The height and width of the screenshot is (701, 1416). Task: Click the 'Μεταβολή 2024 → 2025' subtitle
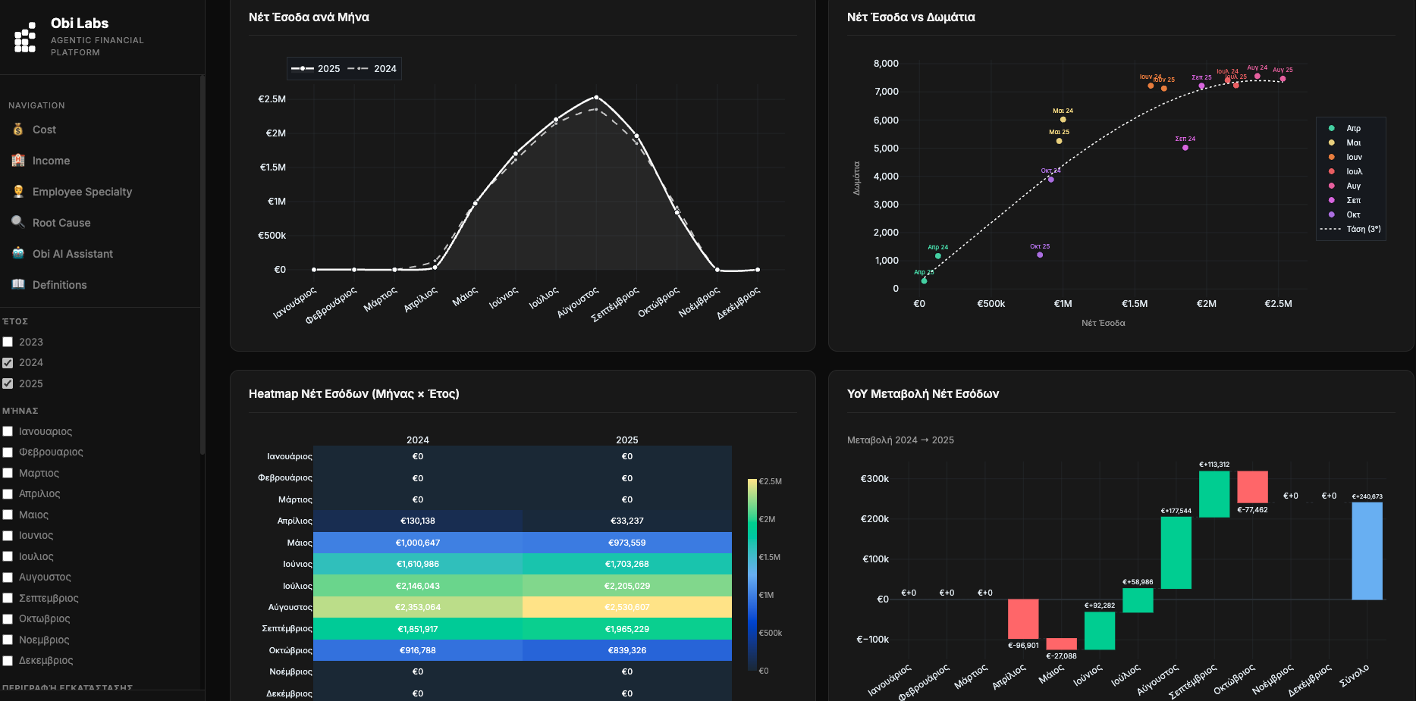coord(900,440)
